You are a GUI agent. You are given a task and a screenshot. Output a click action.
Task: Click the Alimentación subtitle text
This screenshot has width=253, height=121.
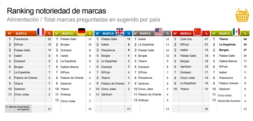23,20
